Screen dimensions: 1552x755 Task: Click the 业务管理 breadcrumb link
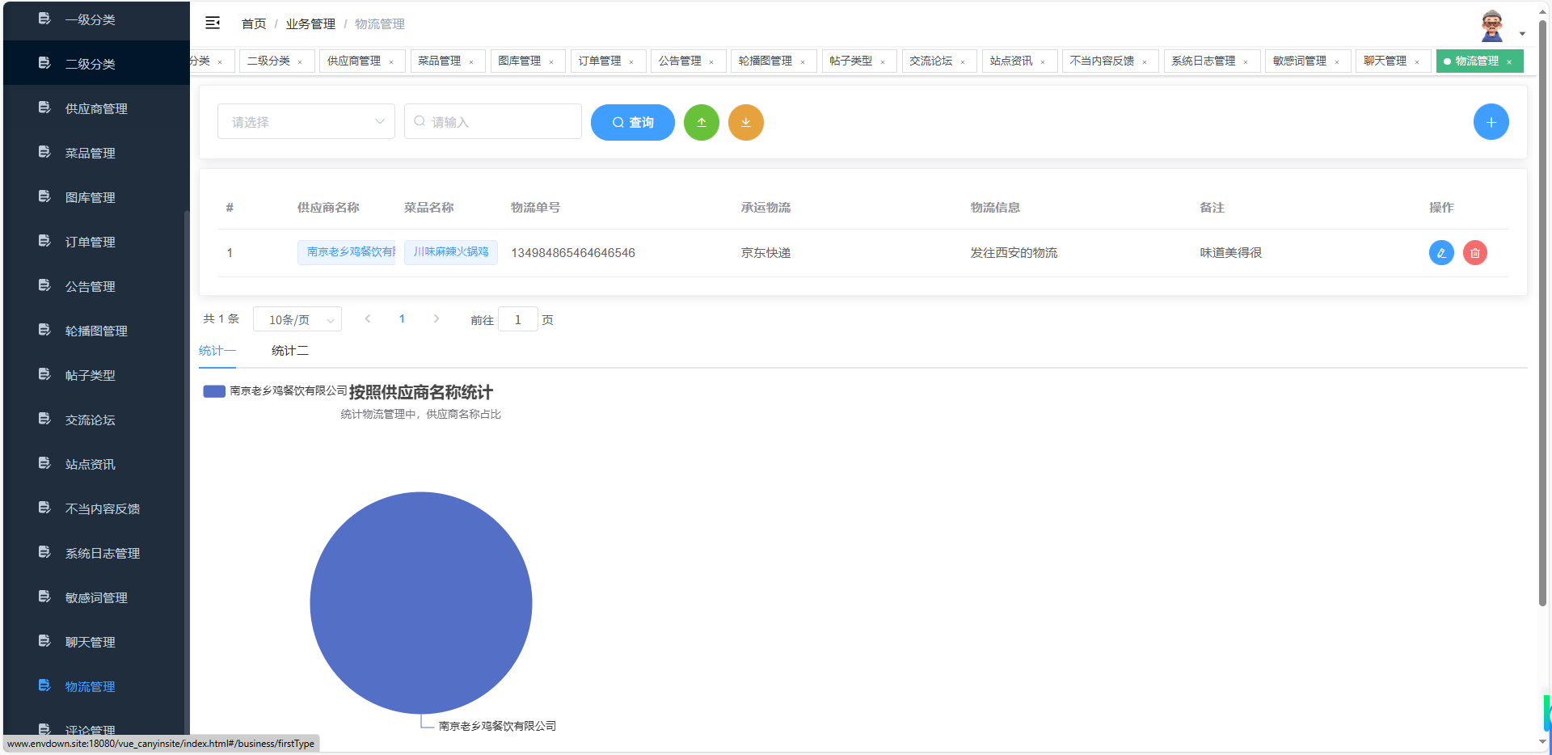coord(310,23)
